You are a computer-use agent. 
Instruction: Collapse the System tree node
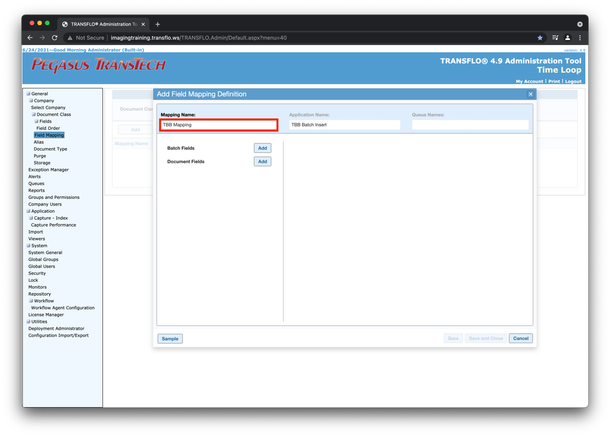click(x=29, y=246)
